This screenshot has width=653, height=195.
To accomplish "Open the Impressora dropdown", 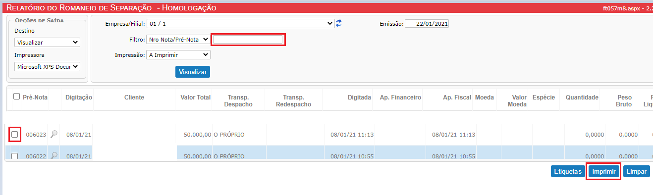I will (x=47, y=67).
